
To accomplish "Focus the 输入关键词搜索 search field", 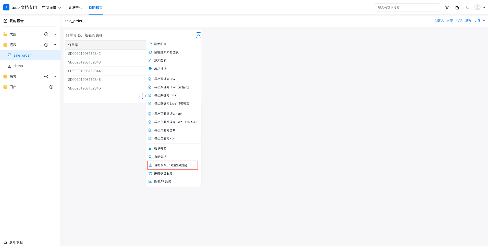I will tap(407, 8).
